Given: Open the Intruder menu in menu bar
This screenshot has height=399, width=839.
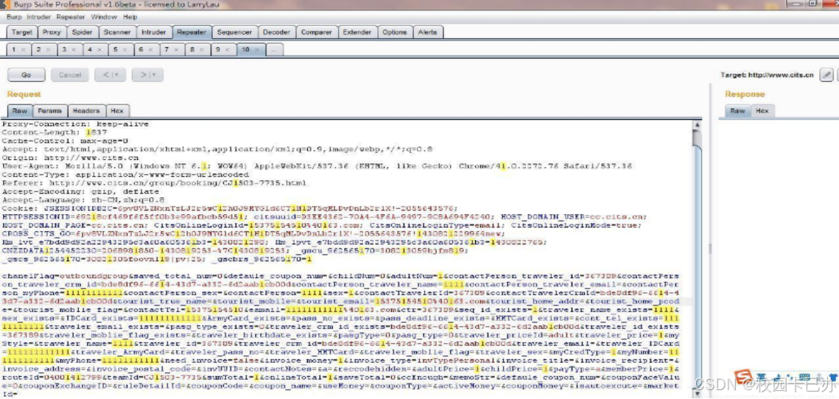Looking at the screenshot, I should point(38,17).
